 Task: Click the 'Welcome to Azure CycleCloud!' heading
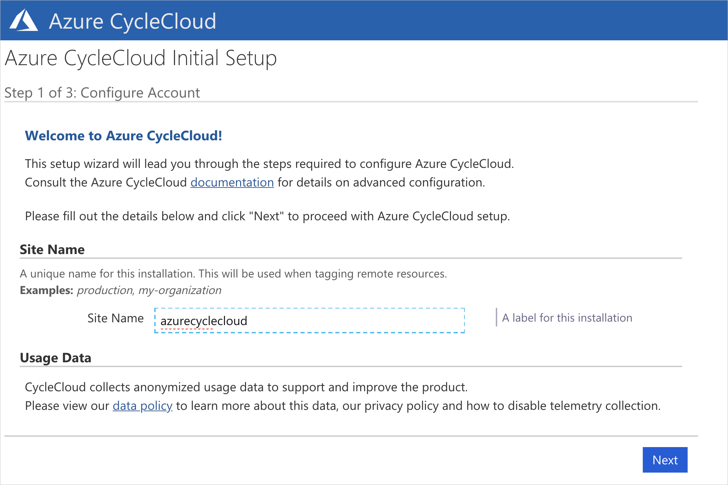click(124, 136)
